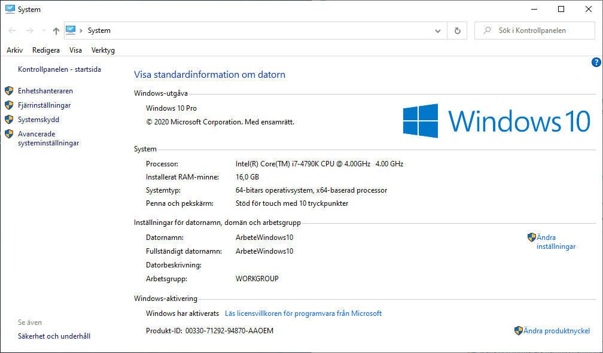Open the back-history dropdown beside navigation arrows
This screenshot has width=603, height=353.
[42, 30]
